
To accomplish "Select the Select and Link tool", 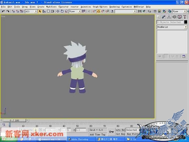I will [13, 11].
